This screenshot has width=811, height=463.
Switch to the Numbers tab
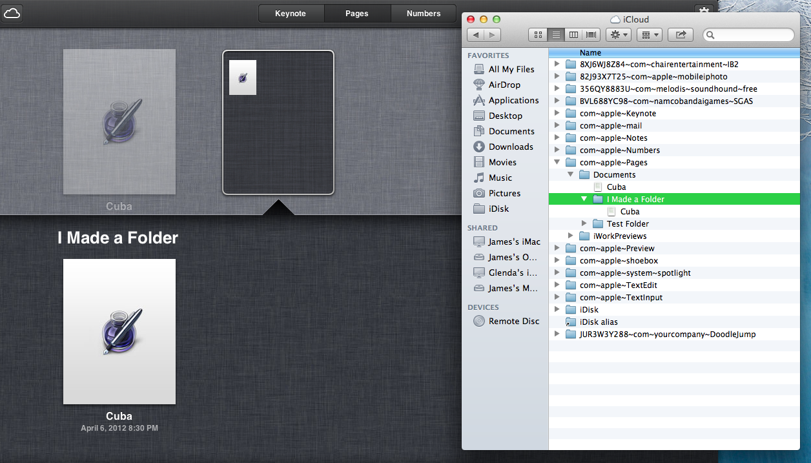tap(424, 14)
